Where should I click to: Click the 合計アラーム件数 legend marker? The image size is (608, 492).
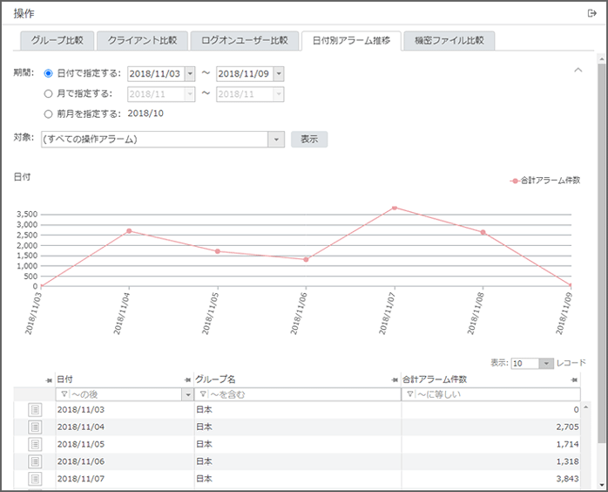[x=515, y=181]
